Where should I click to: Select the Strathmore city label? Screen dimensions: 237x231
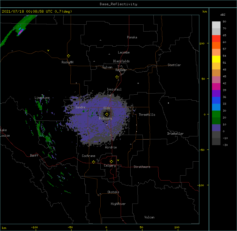(142, 167)
